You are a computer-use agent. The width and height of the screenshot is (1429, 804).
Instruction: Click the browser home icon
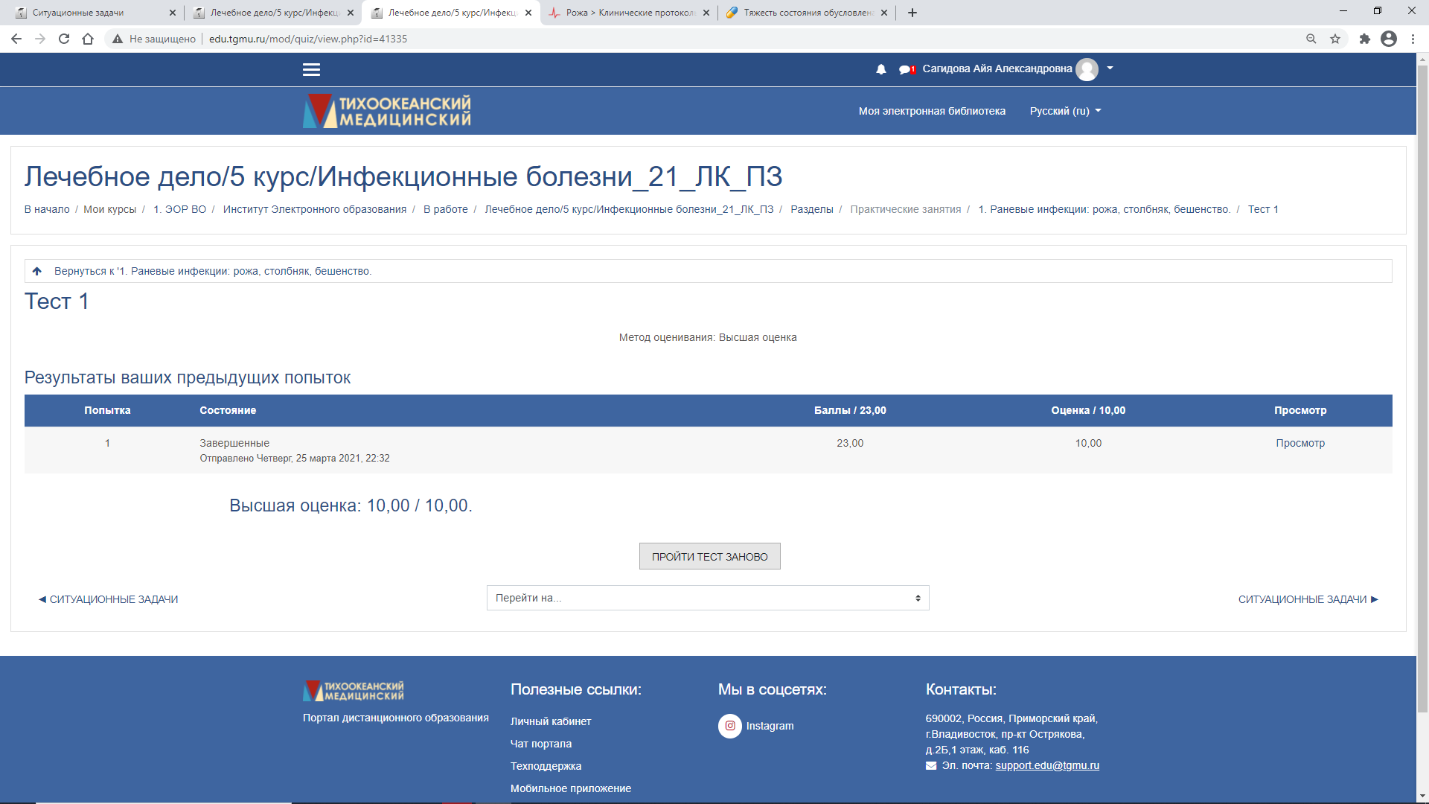pos(88,39)
